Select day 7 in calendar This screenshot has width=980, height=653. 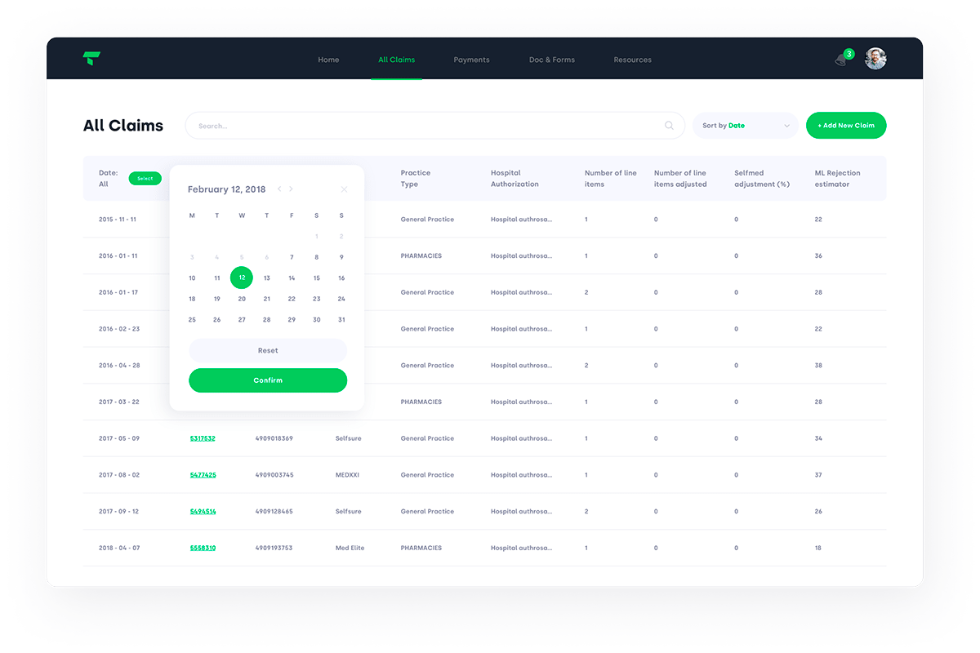point(292,257)
